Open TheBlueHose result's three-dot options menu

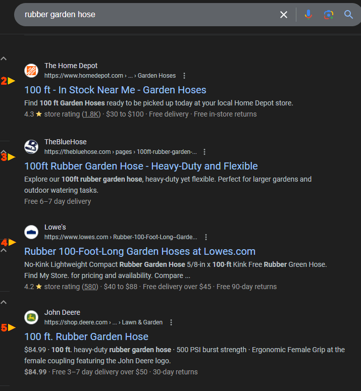[204, 152]
